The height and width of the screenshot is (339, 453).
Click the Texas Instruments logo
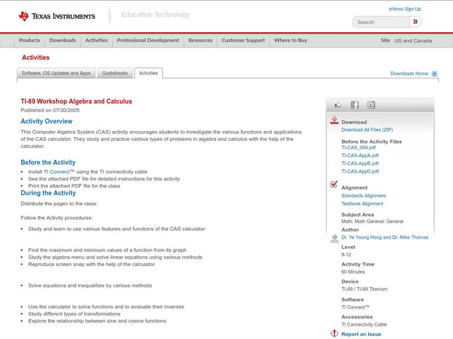pos(57,16)
